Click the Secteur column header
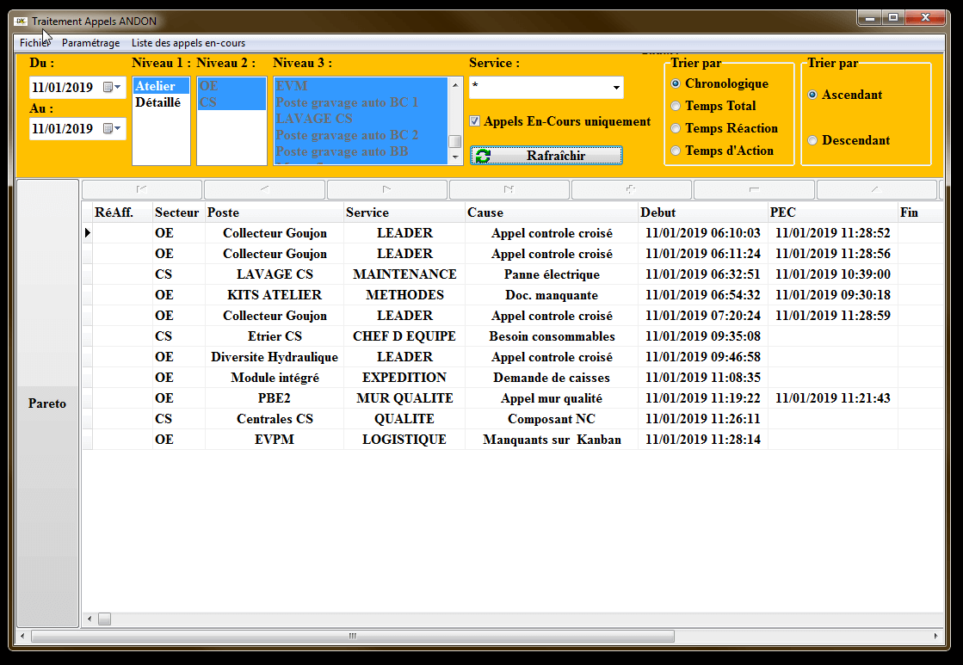The width and height of the screenshot is (963, 665). click(178, 212)
